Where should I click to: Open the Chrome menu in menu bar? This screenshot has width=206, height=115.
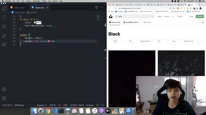[x=8, y=1]
